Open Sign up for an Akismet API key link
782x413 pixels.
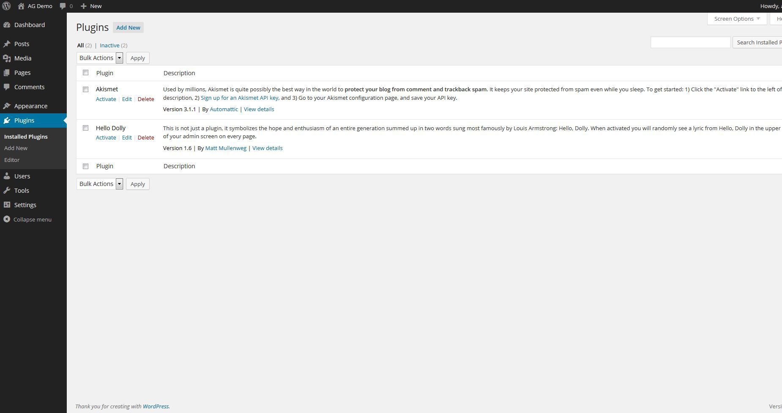point(239,98)
